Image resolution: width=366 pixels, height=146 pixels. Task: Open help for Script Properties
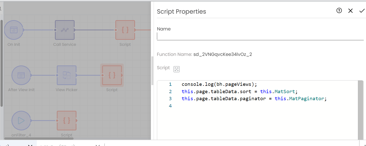click(x=339, y=11)
